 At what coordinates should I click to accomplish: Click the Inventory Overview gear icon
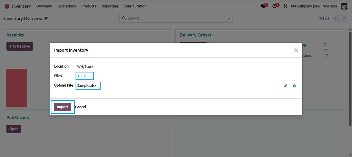pyautogui.click(x=46, y=18)
